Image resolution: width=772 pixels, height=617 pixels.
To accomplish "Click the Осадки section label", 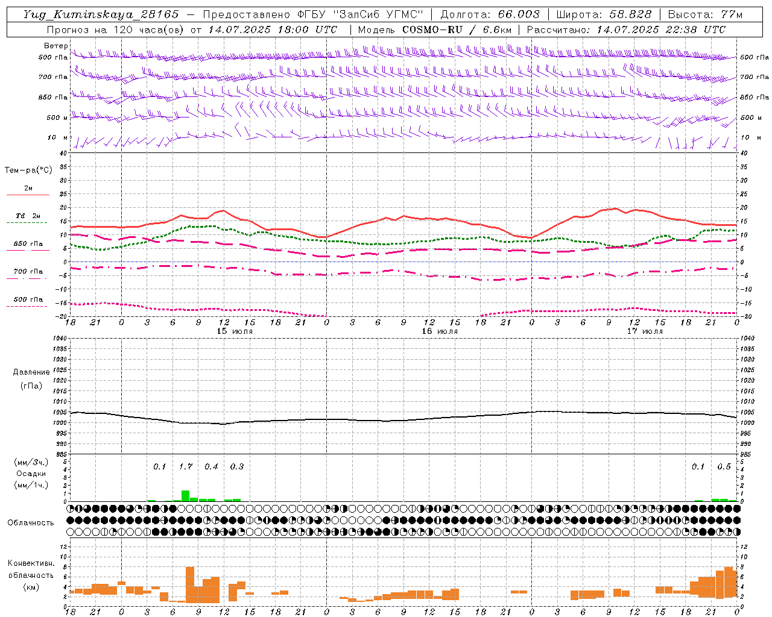I will 31,474.
